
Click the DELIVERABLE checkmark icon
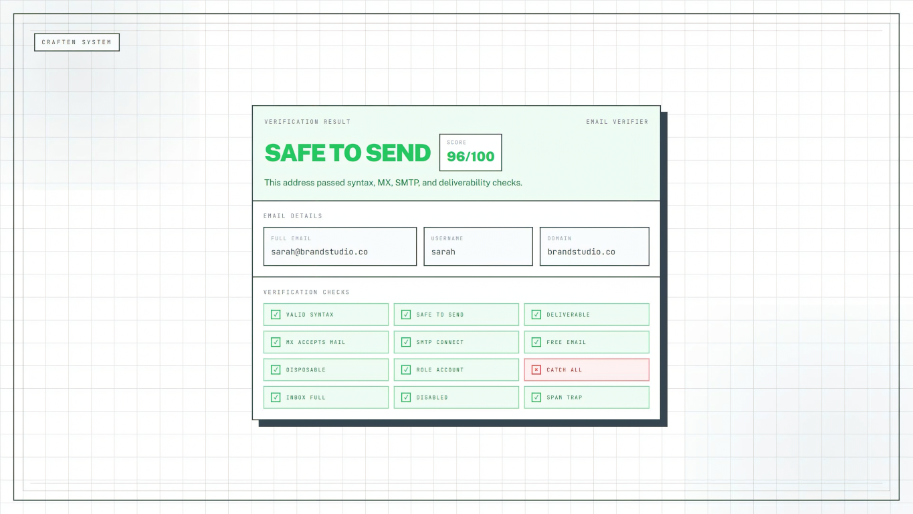[536, 314]
